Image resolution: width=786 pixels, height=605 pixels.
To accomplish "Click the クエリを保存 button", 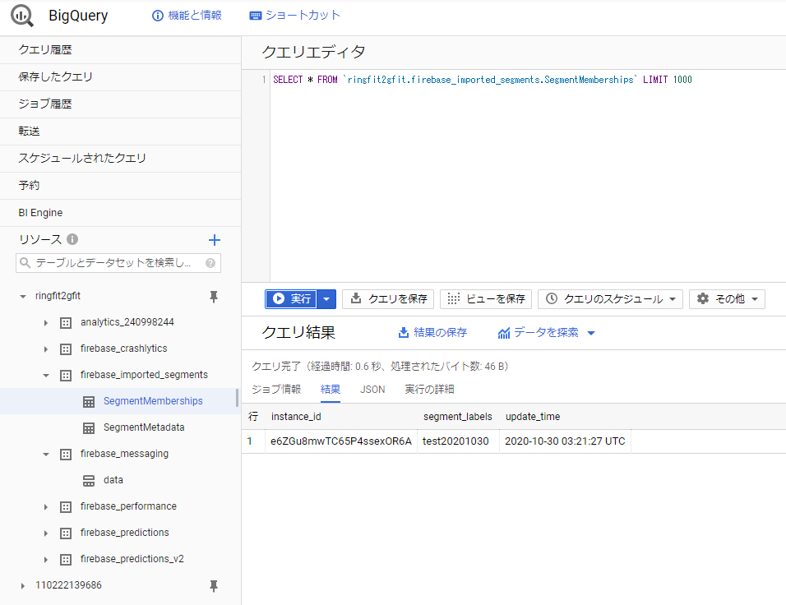I will click(x=388, y=299).
